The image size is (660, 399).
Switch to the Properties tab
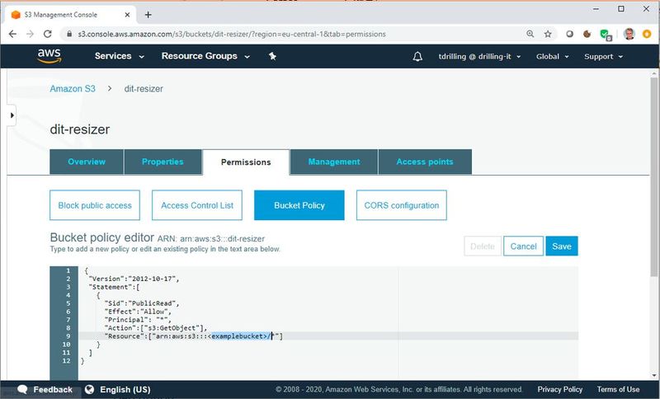coord(163,162)
